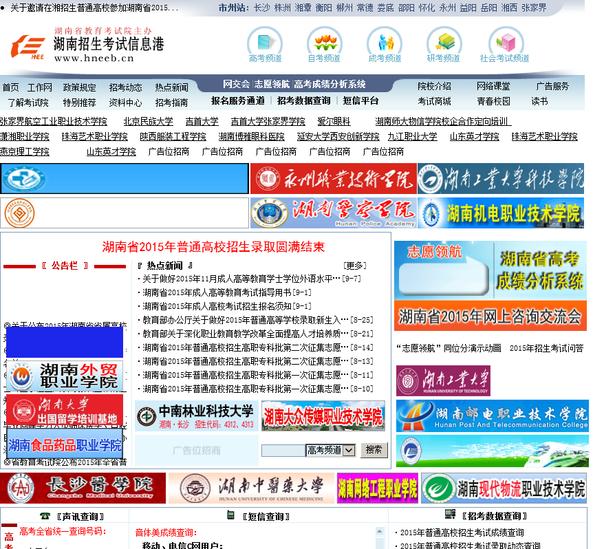Image resolution: width=604 pixels, height=549 pixels.
Task: Open the 网交会 link
Action: [237, 84]
